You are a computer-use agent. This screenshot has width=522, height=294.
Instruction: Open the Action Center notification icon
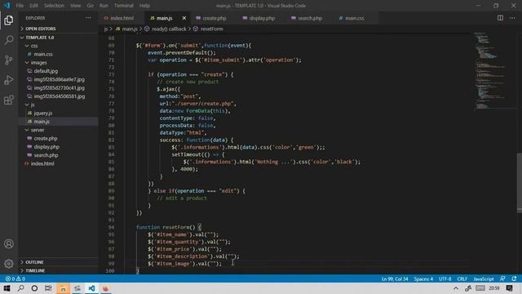[509, 288]
